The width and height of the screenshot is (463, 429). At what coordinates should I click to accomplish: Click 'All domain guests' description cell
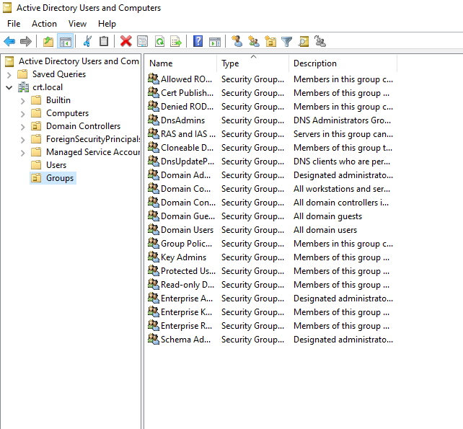[327, 216]
